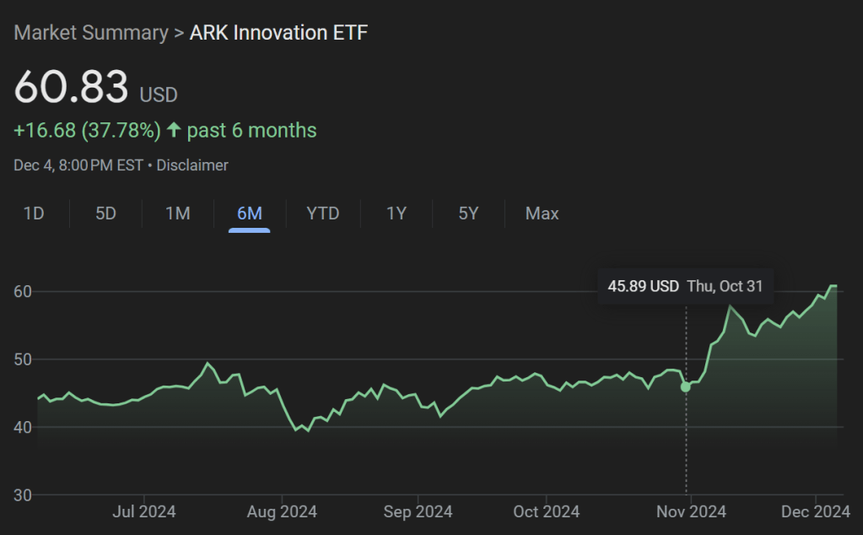Switch to the 5D range tab

[x=105, y=213]
